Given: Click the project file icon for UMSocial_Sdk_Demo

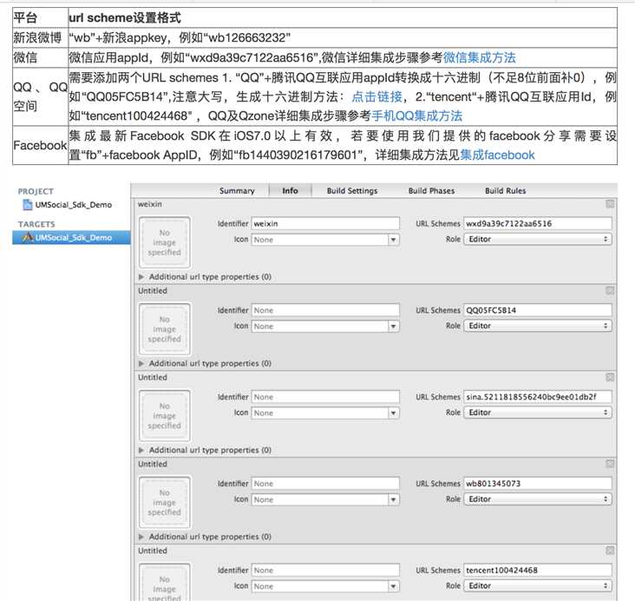Looking at the screenshot, I should pos(28,205).
